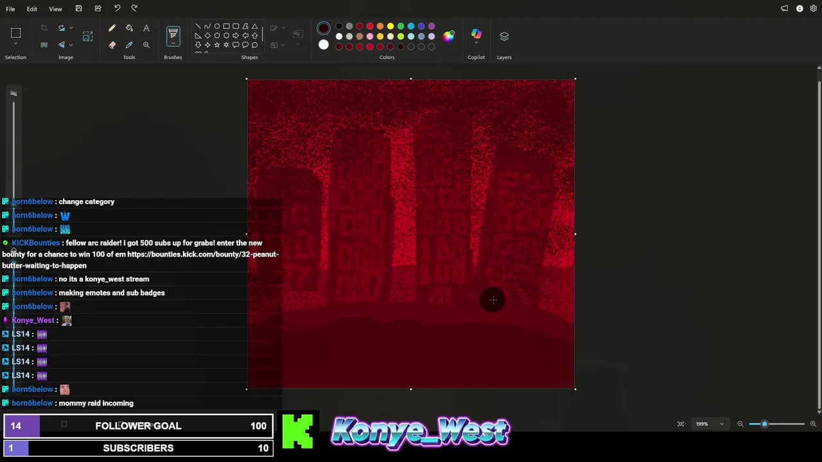Click the zoom in magnifier button

tap(813, 424)
